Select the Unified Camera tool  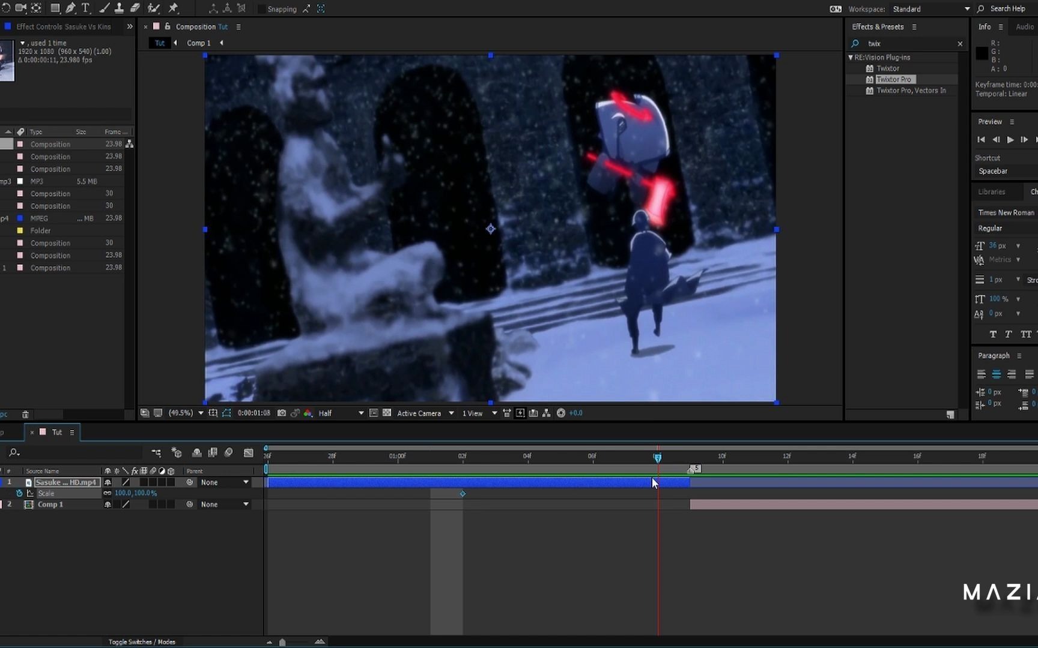[x=20, y=8]
